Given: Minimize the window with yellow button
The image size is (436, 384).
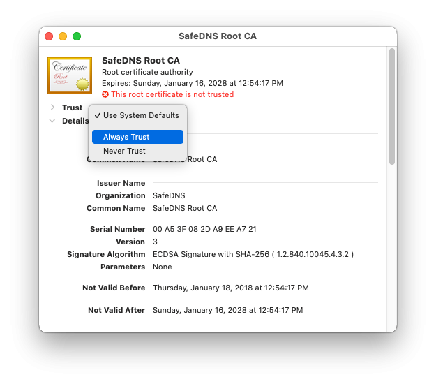Looking at the screenshot, I should [x=63, y=36].
